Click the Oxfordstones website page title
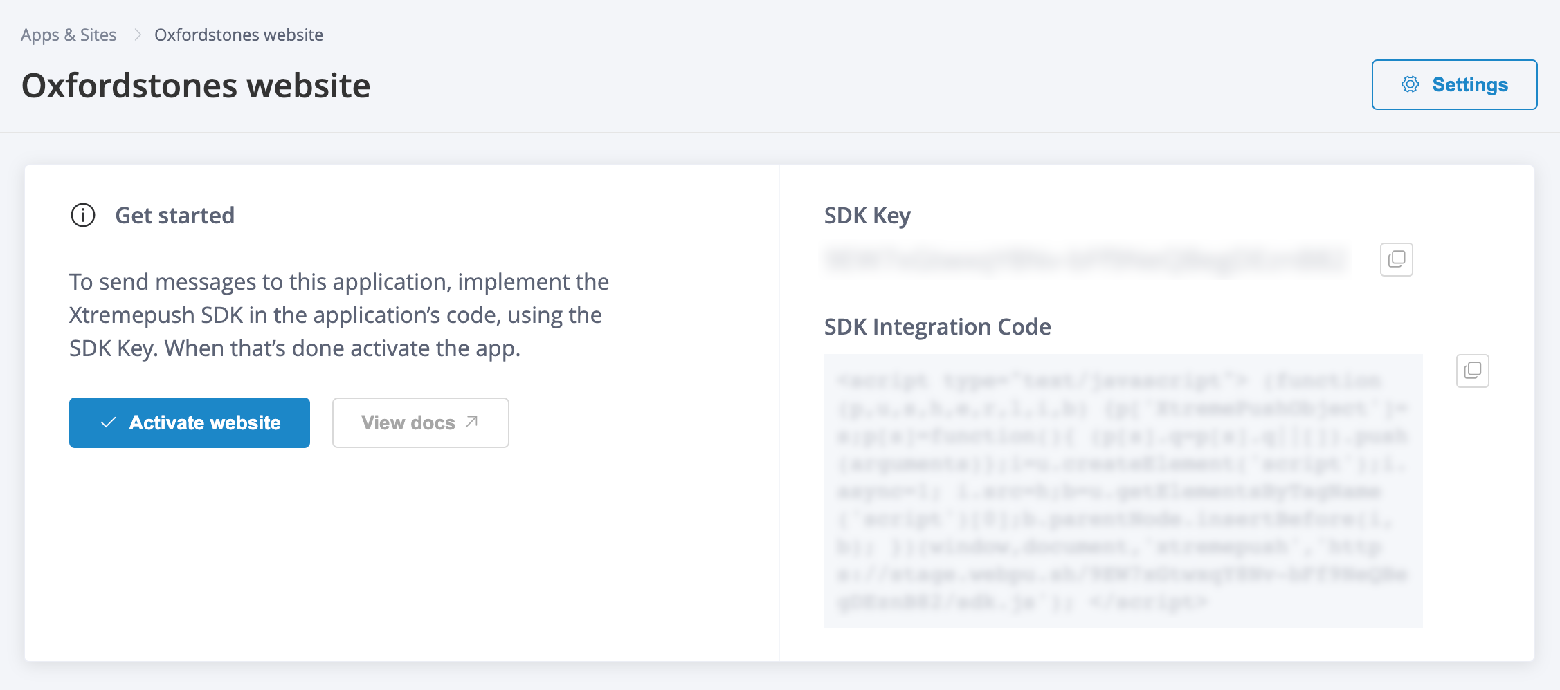The width and height of the screenshot is (1560, 690). 196,86
